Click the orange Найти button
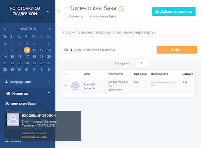The height and width of the screenshot is (148, 201). (x=177, y=50)
